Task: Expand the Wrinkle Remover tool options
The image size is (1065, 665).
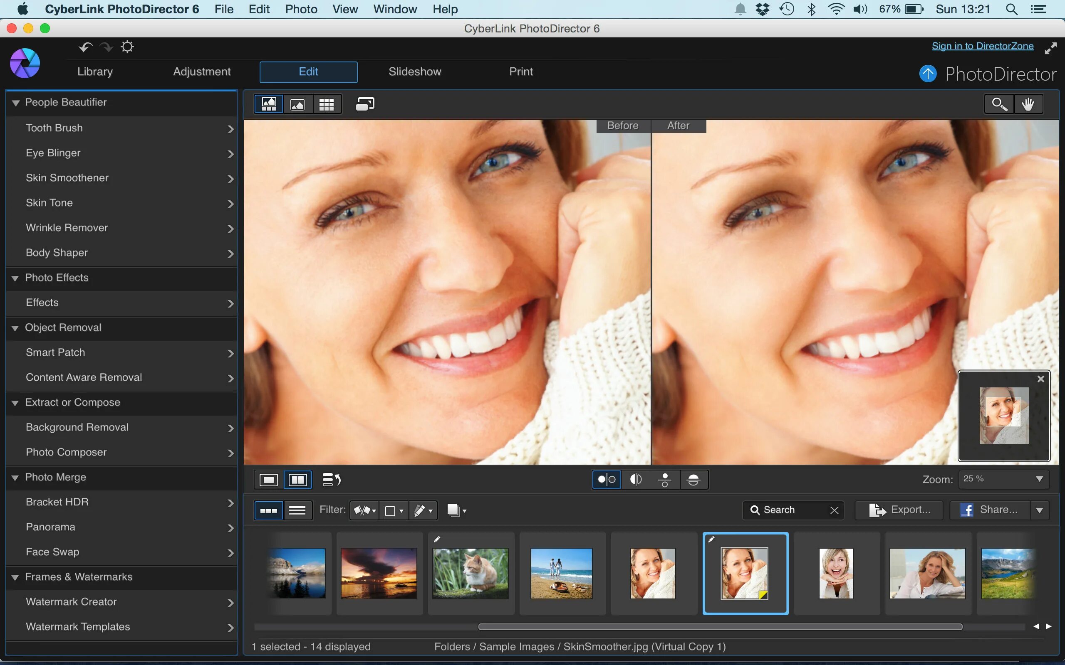Action: pos(230,227)
